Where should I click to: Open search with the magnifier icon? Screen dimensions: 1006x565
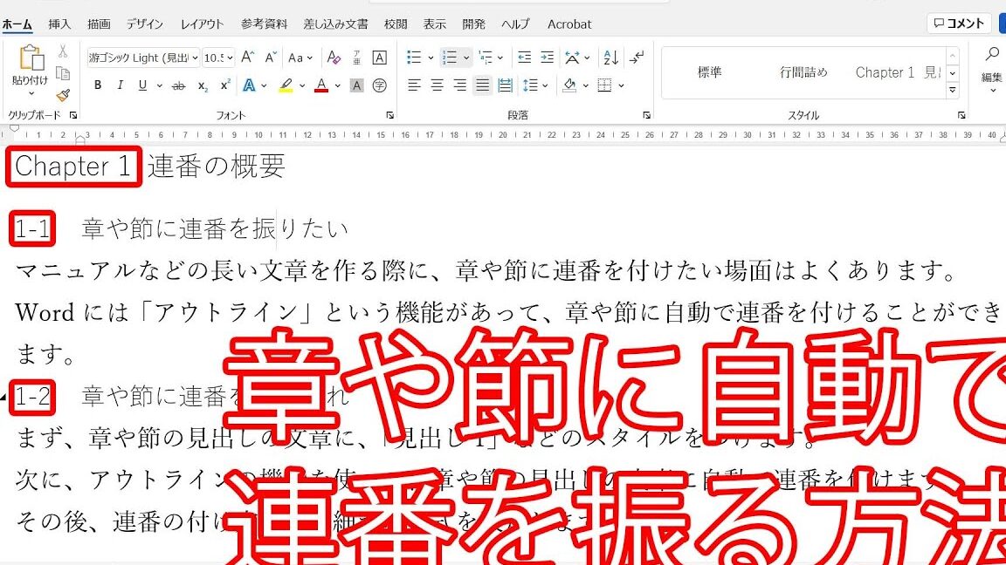click(992, 54)
